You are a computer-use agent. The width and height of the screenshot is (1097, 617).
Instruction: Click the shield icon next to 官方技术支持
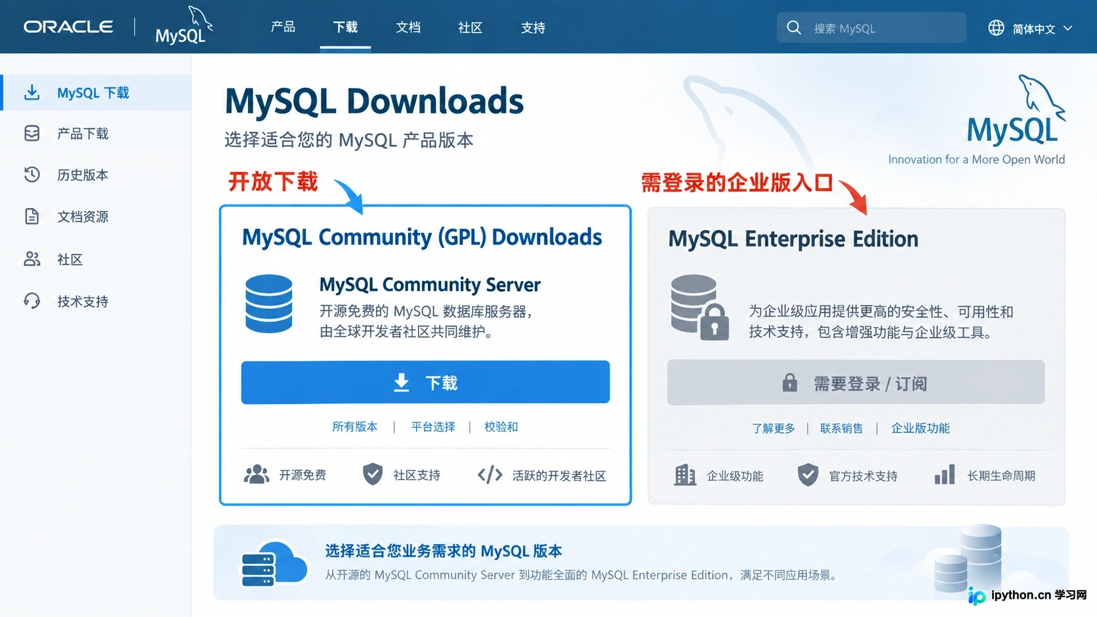click(x=808, y=475)
